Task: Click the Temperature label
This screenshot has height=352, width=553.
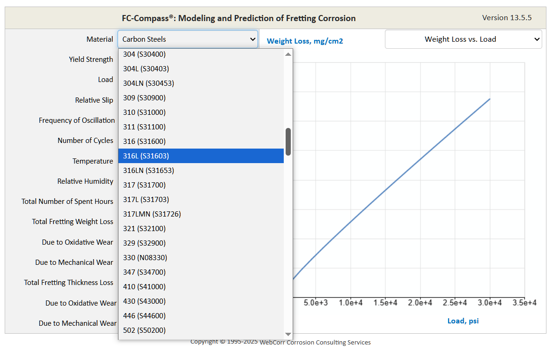Action: tap(93, 161)
